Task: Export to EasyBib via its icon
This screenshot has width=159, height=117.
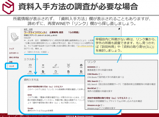Action: (43, 72)
